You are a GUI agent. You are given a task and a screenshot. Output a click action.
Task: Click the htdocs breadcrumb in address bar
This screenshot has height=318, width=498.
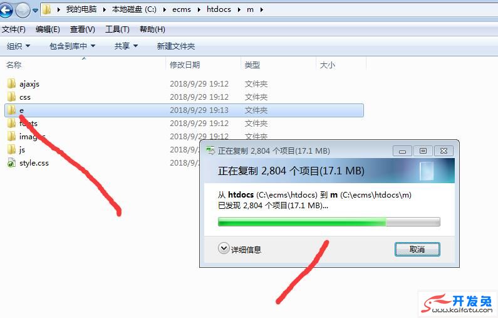tap(219, 9)
